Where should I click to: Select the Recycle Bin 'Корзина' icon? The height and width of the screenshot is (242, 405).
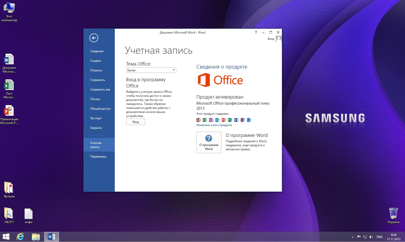pos(393,216)
